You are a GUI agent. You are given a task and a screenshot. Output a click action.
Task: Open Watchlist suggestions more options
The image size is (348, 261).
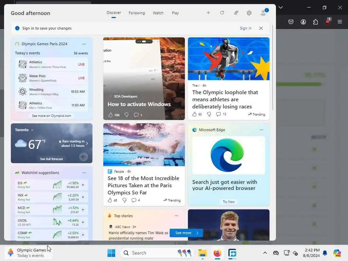[84, 173]
